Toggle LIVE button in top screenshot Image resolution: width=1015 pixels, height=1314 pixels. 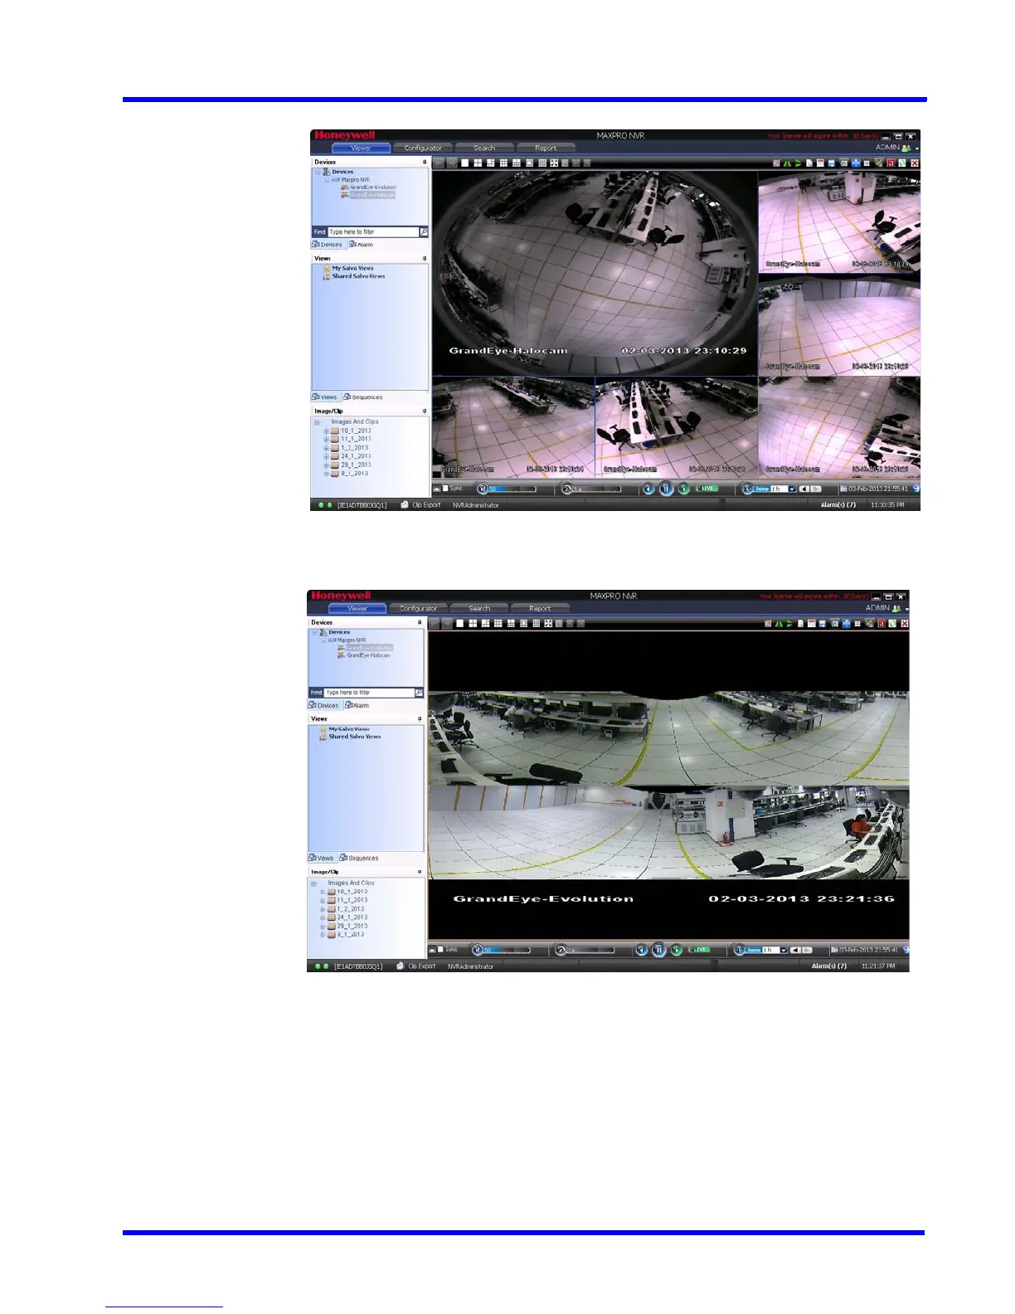[x=707, y=489]
